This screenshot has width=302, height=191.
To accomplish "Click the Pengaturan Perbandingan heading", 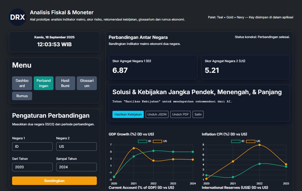I will coord(51,115).
